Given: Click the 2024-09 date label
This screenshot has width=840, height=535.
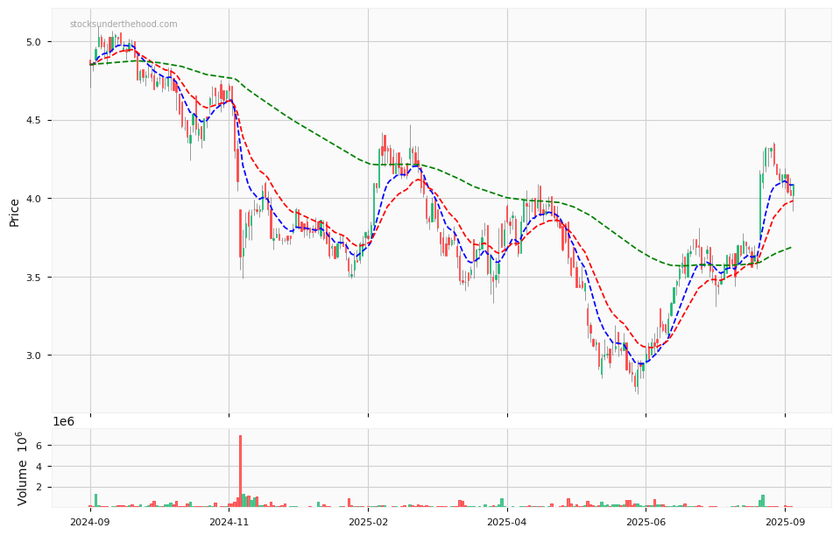Looking at the screenshot, I should [x=90, y=522].
